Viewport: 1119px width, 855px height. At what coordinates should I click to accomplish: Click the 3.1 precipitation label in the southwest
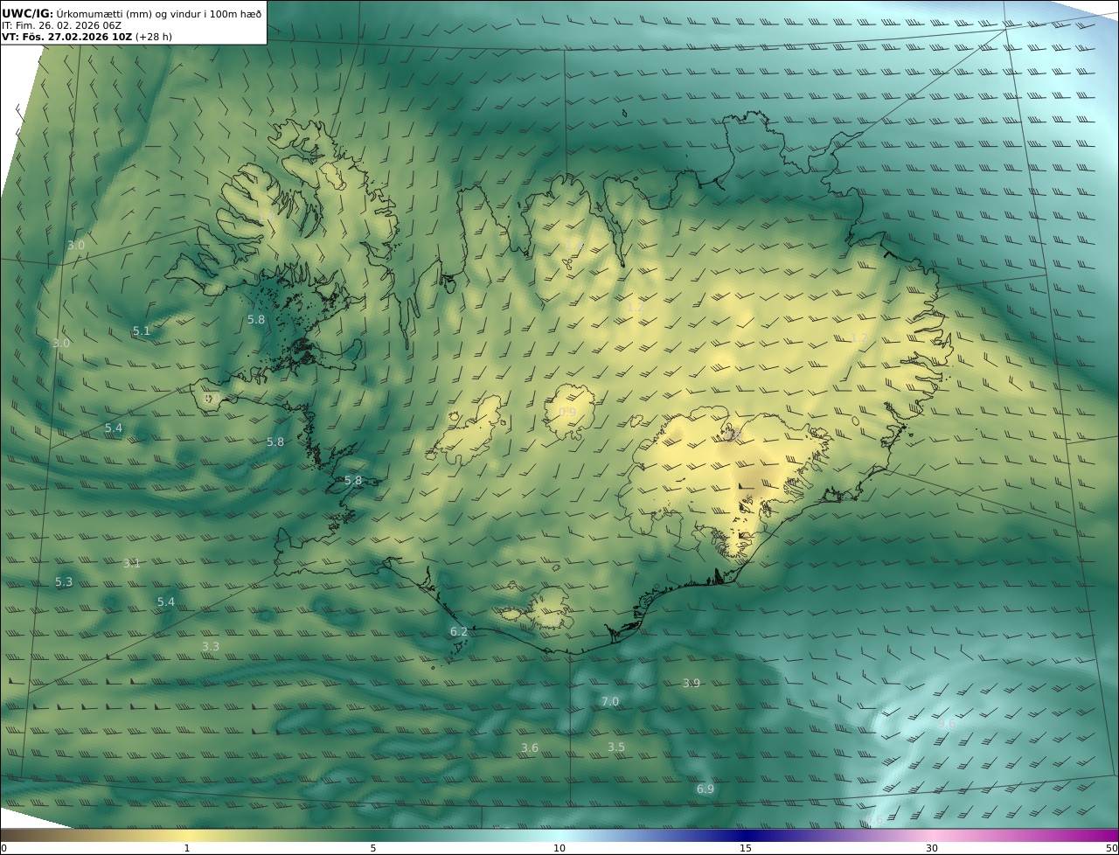pyautogui.click(x=131, y=564)
